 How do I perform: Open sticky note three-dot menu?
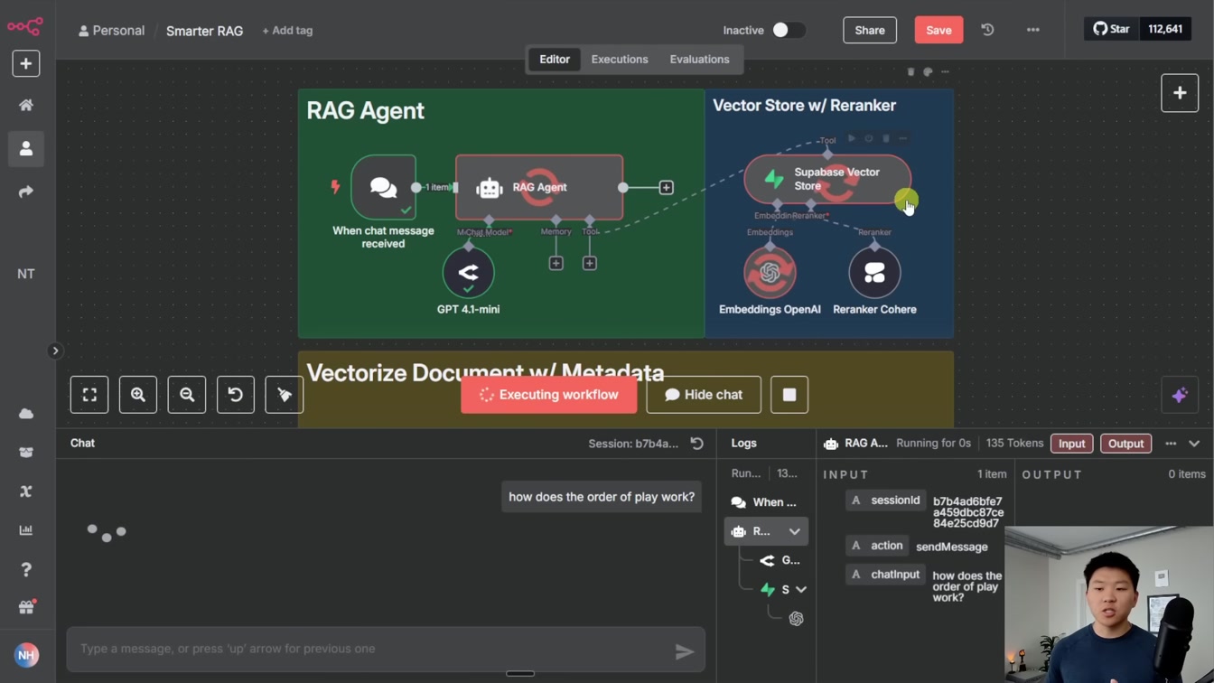coord(945,71)
